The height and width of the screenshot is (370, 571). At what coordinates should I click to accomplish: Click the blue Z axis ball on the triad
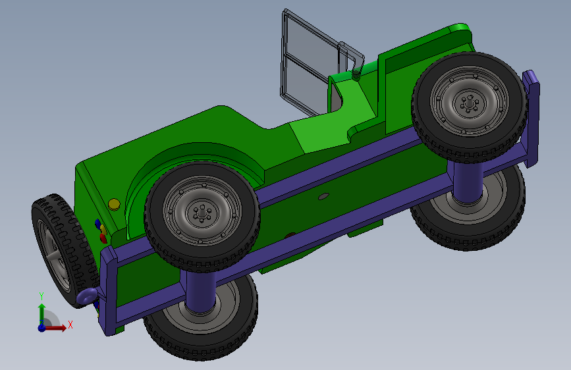tap(41, 328)
